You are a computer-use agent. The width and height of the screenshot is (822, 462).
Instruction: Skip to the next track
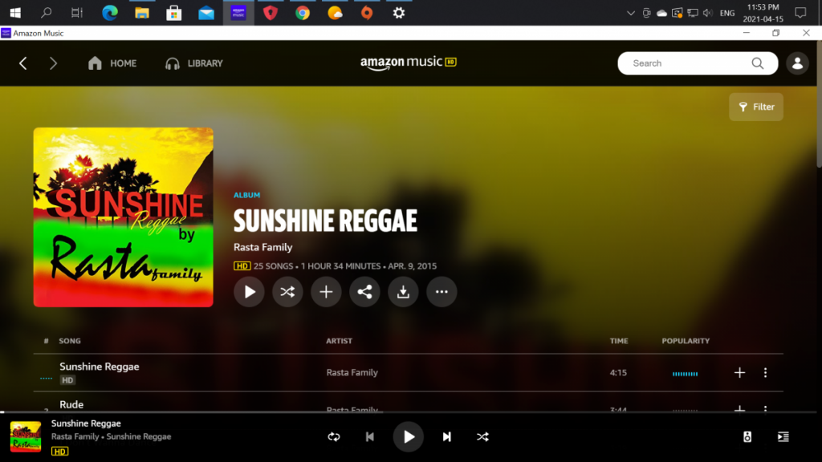click(446, 437)
